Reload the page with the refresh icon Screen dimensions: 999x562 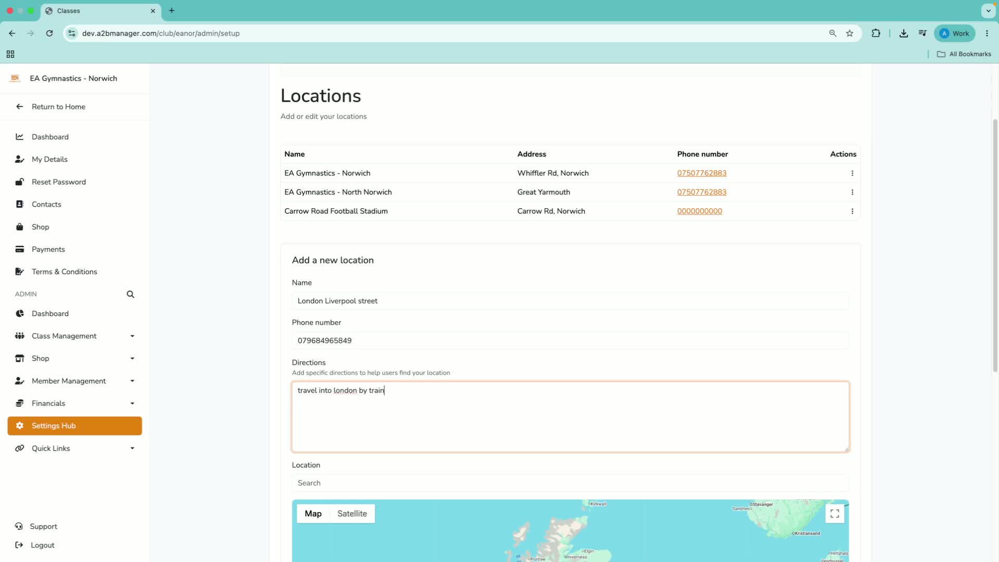point(49,33)
